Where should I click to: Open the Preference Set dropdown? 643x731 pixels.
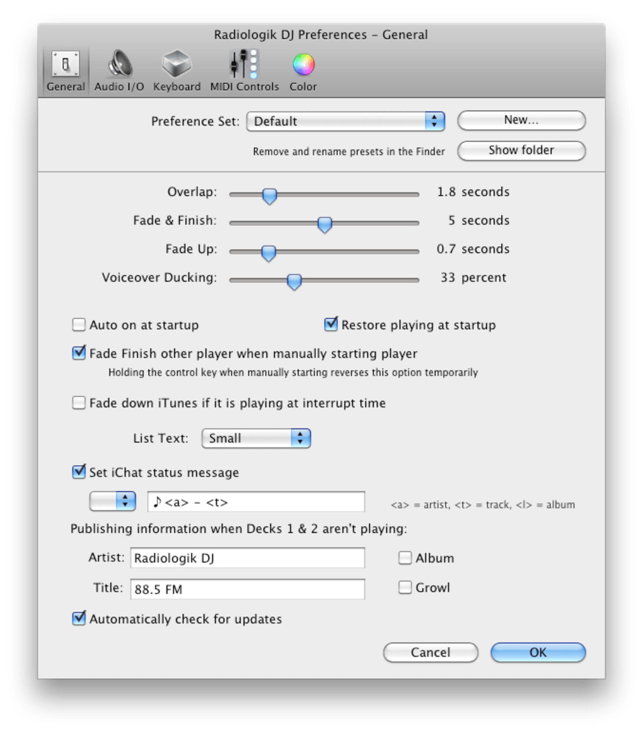coord(345,121)
